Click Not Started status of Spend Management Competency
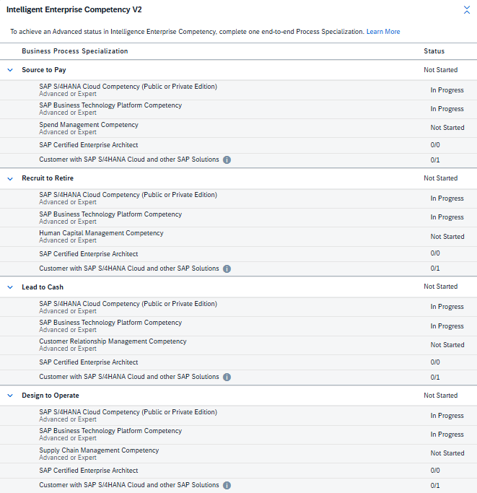Viewport: 477px width, 493px height. point(447,128)
